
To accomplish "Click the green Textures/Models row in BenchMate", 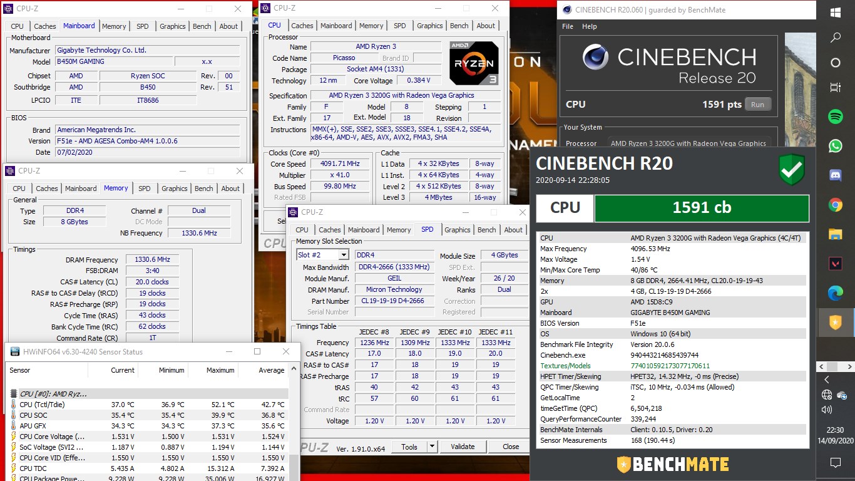I will pos(673,366).
